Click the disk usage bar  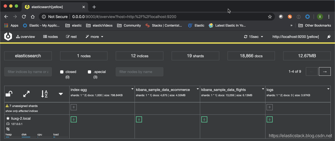[x=29, y=137]
